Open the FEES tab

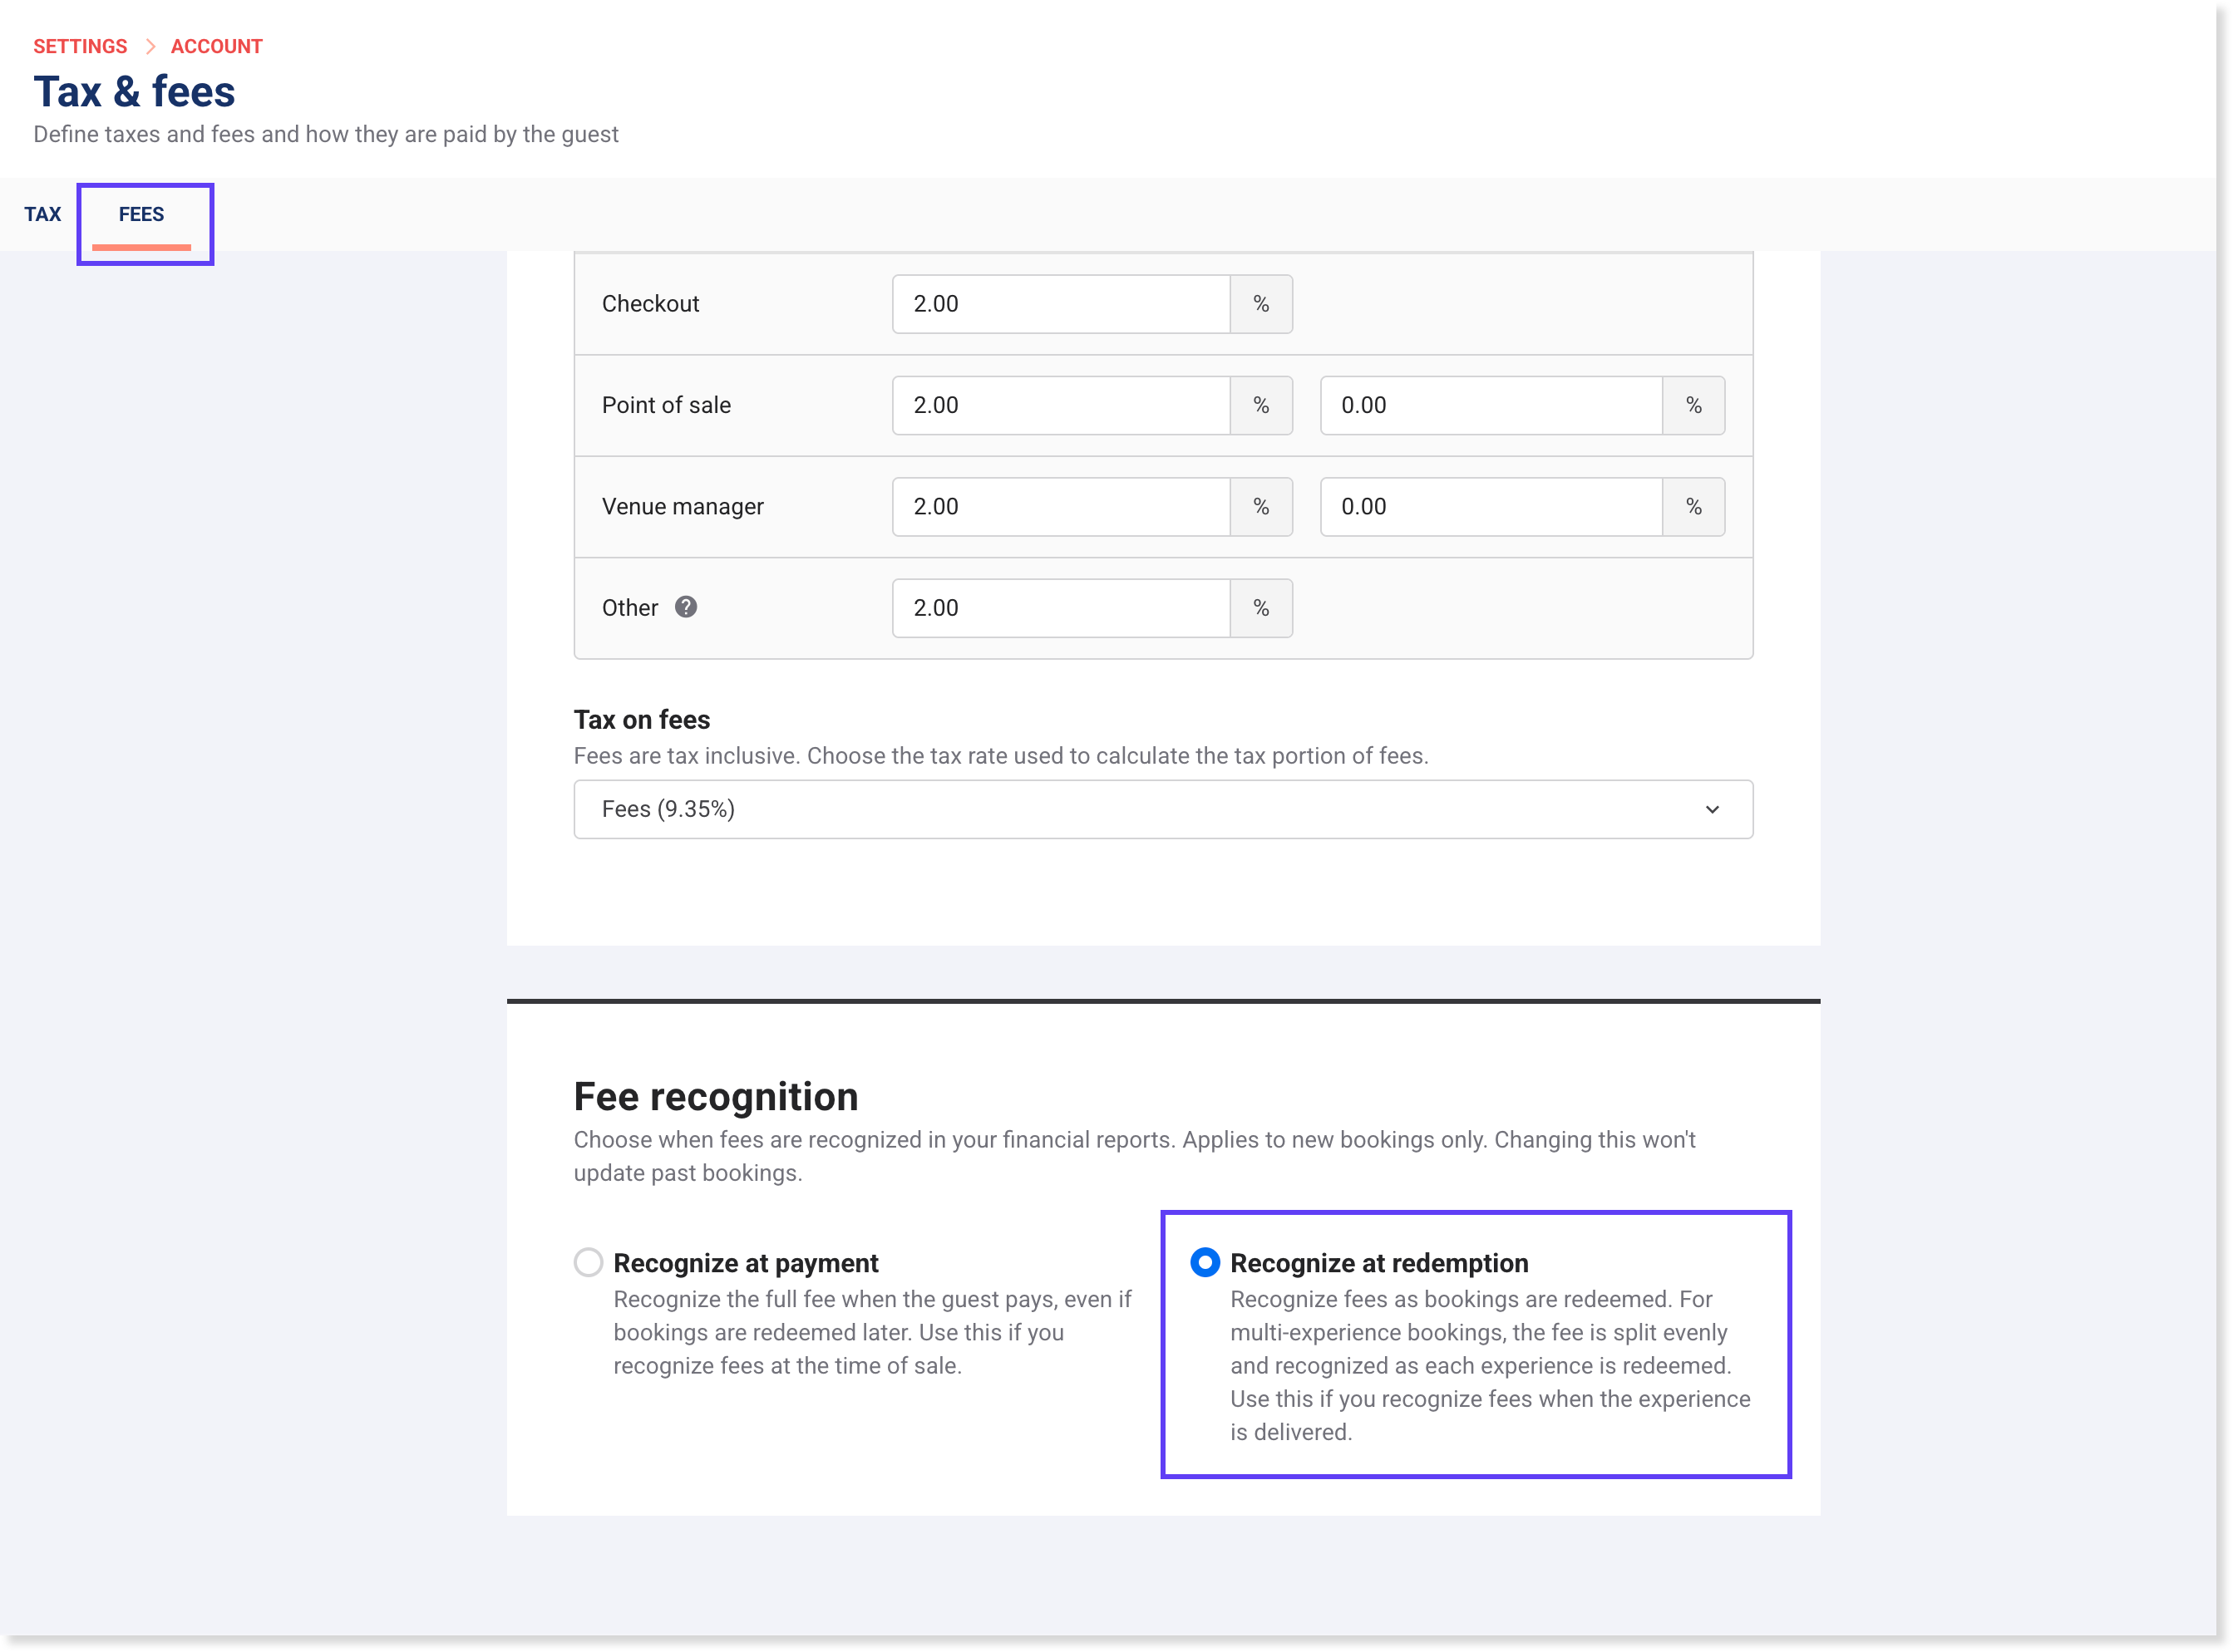141,214
